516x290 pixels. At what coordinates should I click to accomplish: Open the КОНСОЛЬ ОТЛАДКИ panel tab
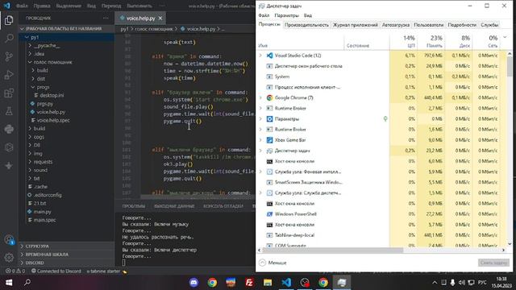[223, 206]
